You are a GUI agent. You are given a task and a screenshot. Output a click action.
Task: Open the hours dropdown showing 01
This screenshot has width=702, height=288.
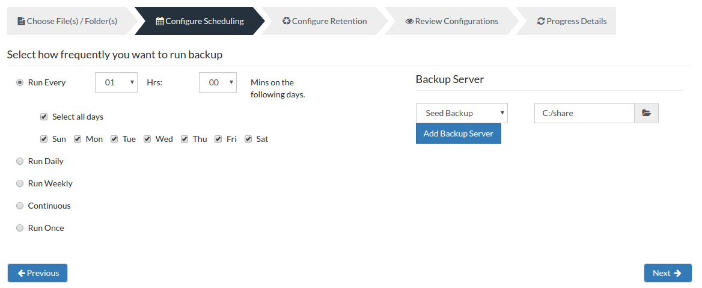click(117, 82)
